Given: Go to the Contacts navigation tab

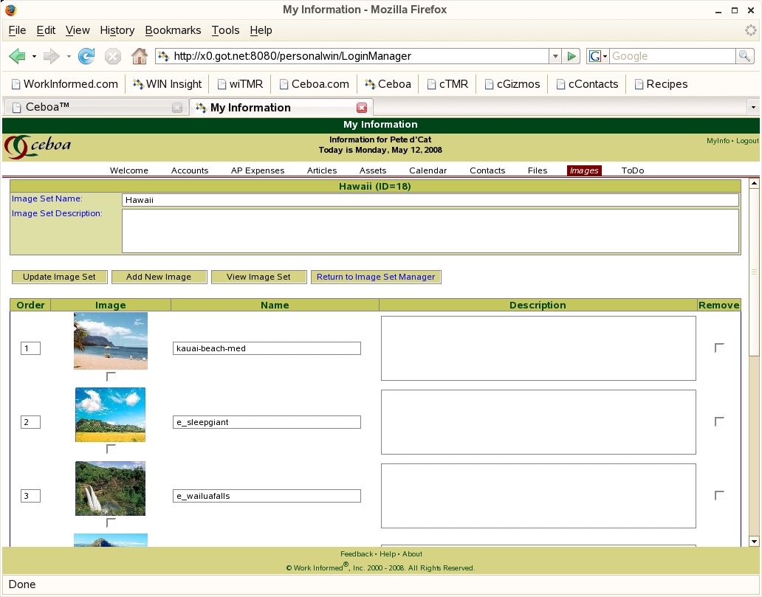Looking at the screenshot, I should [x=487, y=170].
